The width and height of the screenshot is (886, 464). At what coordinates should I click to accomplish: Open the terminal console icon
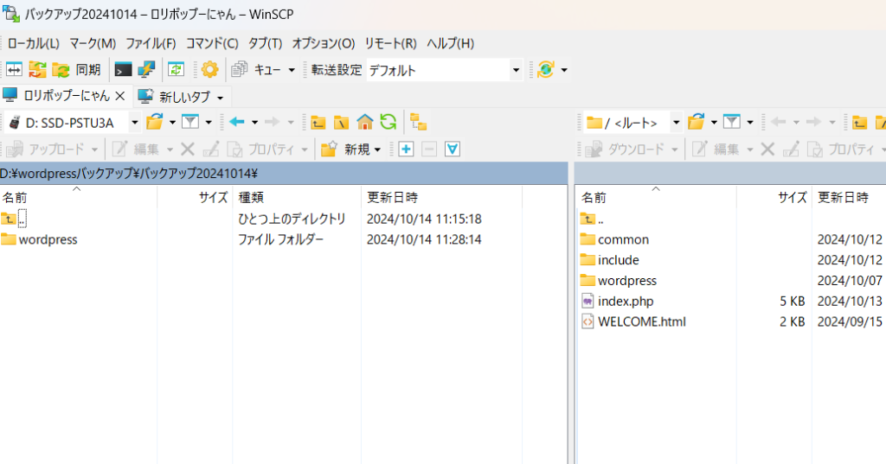pos(123,69)
